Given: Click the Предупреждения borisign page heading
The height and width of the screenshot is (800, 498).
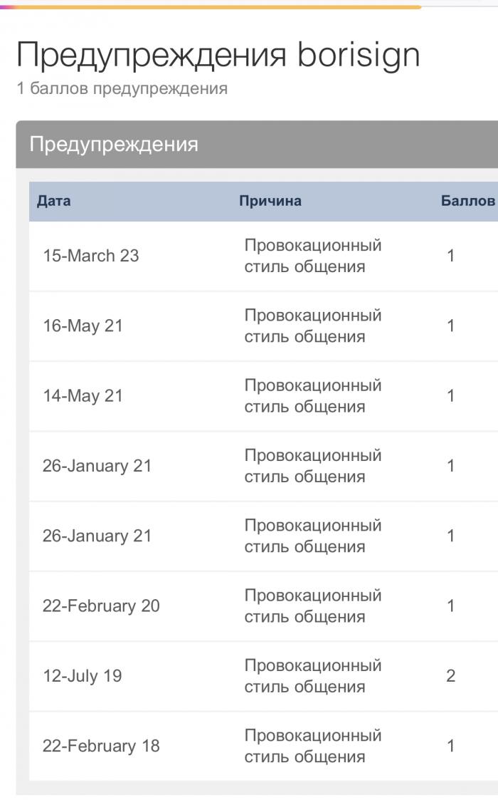Looking at the screenshot, I should [218, 56].
